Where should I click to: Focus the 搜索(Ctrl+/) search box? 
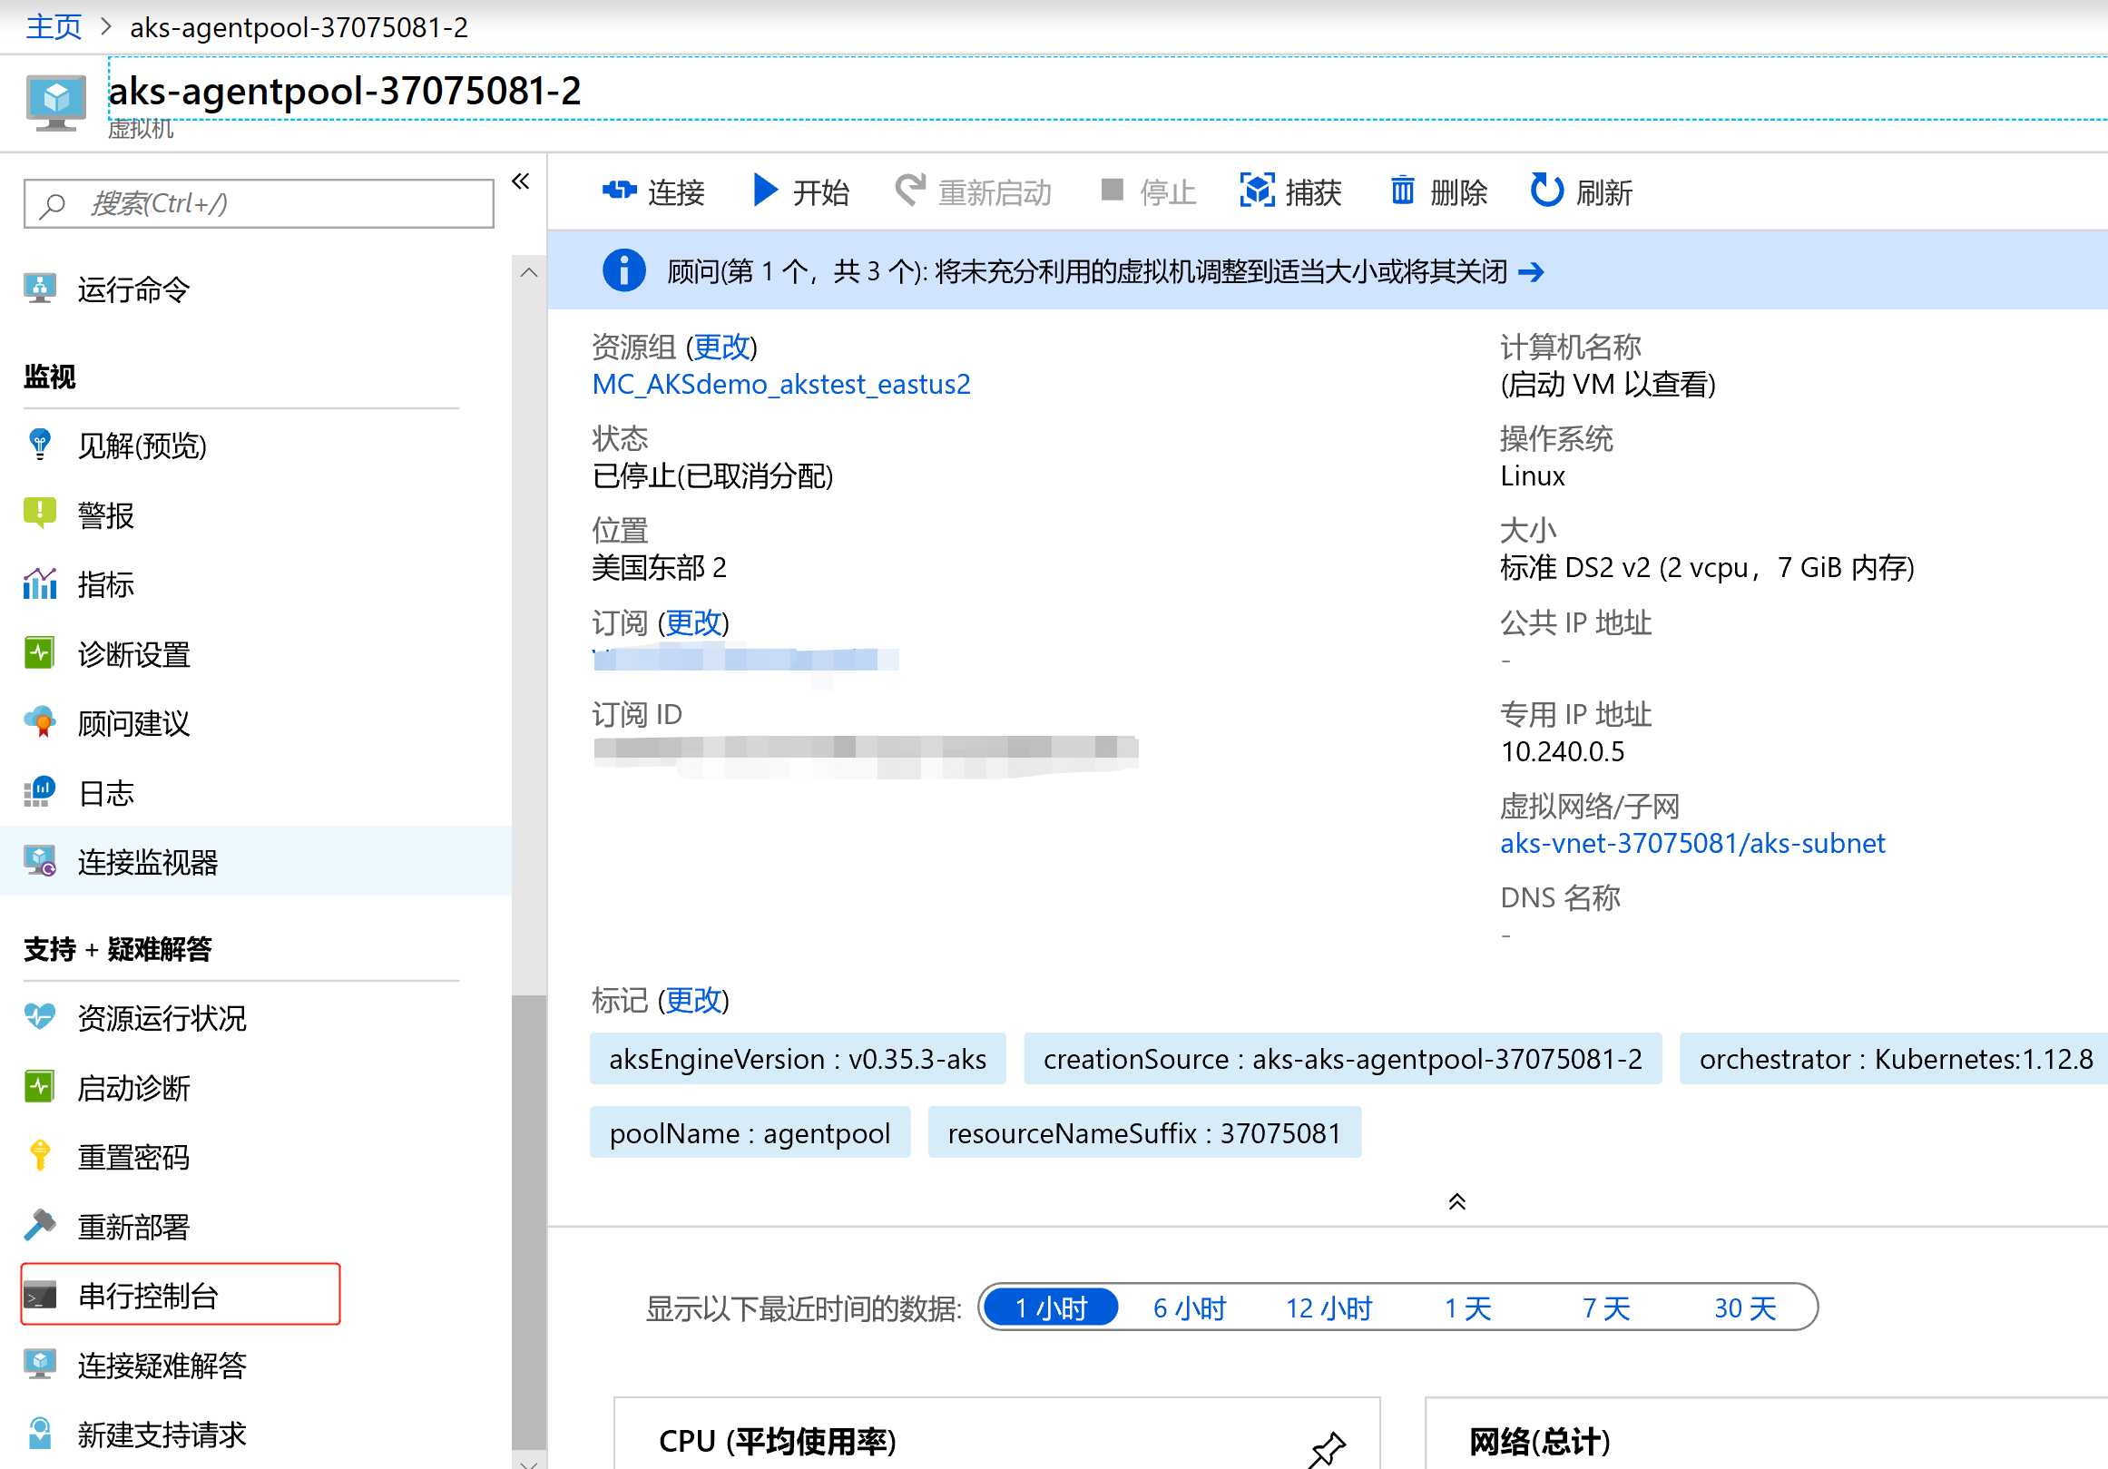click(259, 204)
